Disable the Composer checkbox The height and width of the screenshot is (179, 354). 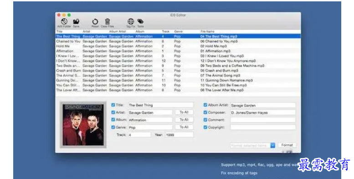[x=205, y=112]
